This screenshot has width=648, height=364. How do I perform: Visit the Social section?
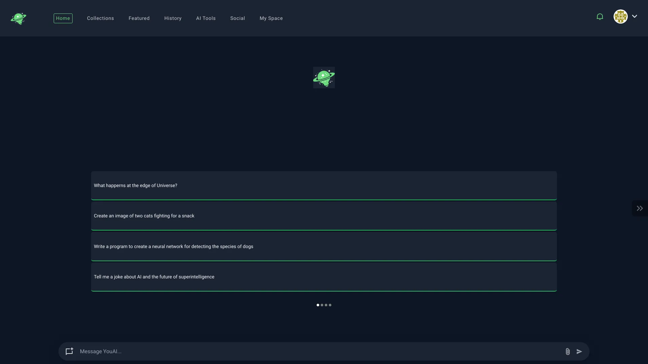click(x=237, y=18)
